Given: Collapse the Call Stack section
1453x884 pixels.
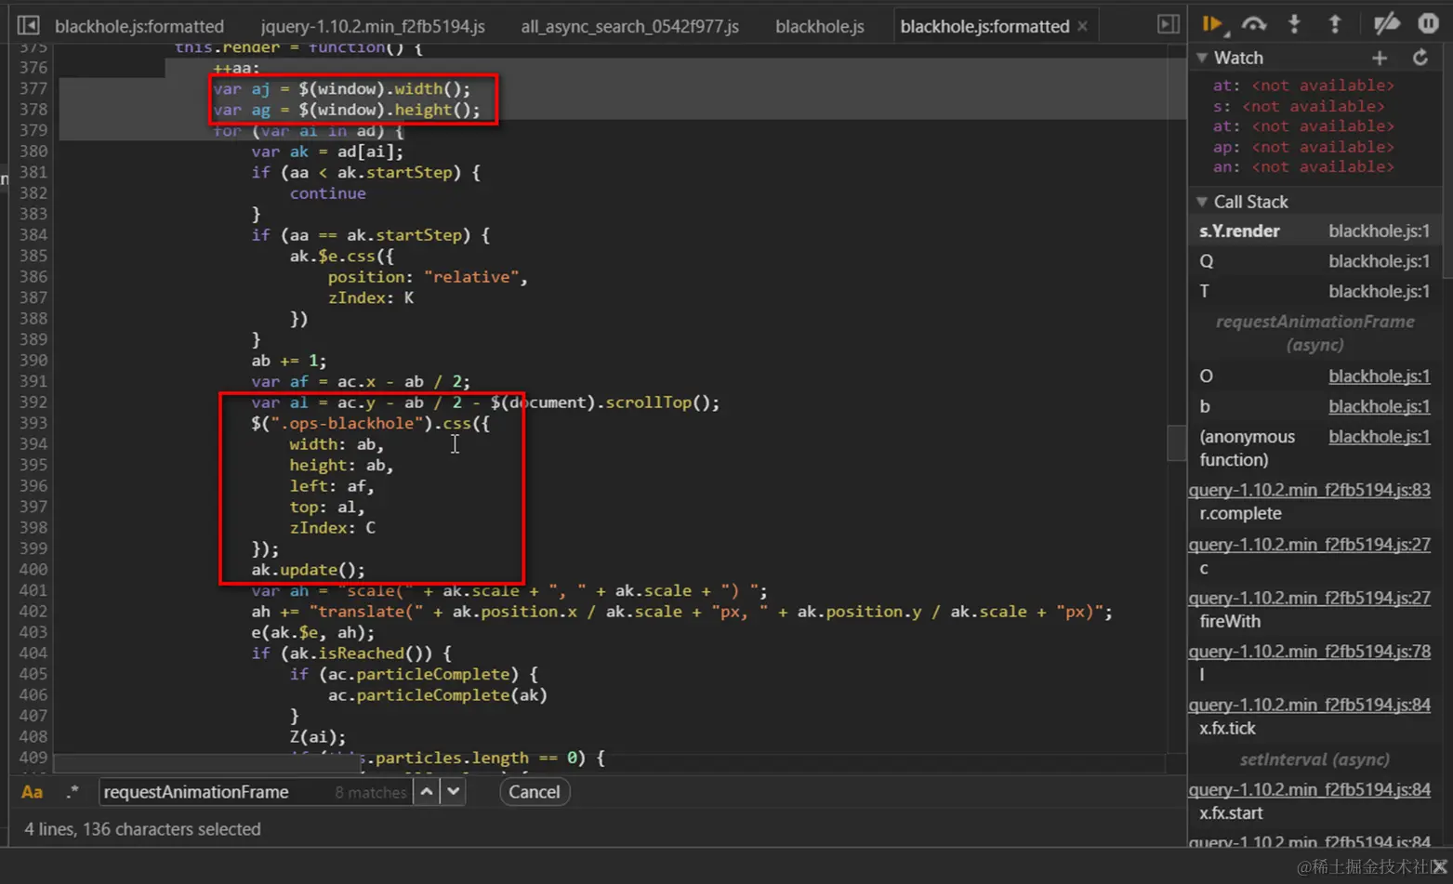Looking at the screenshot, I should click(x=1202, y=202).
